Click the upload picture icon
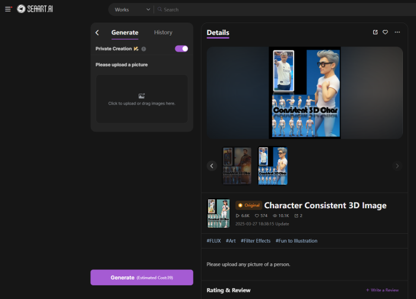Screen dimensions: 416x299 pyautogui.click(x=141, y=96)
